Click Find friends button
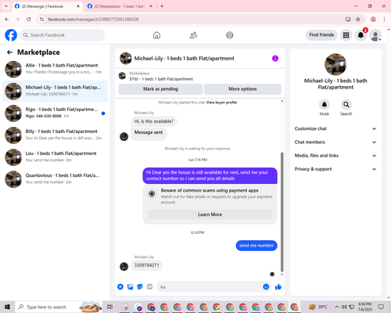391x313 pixels. tap(321, 35)
